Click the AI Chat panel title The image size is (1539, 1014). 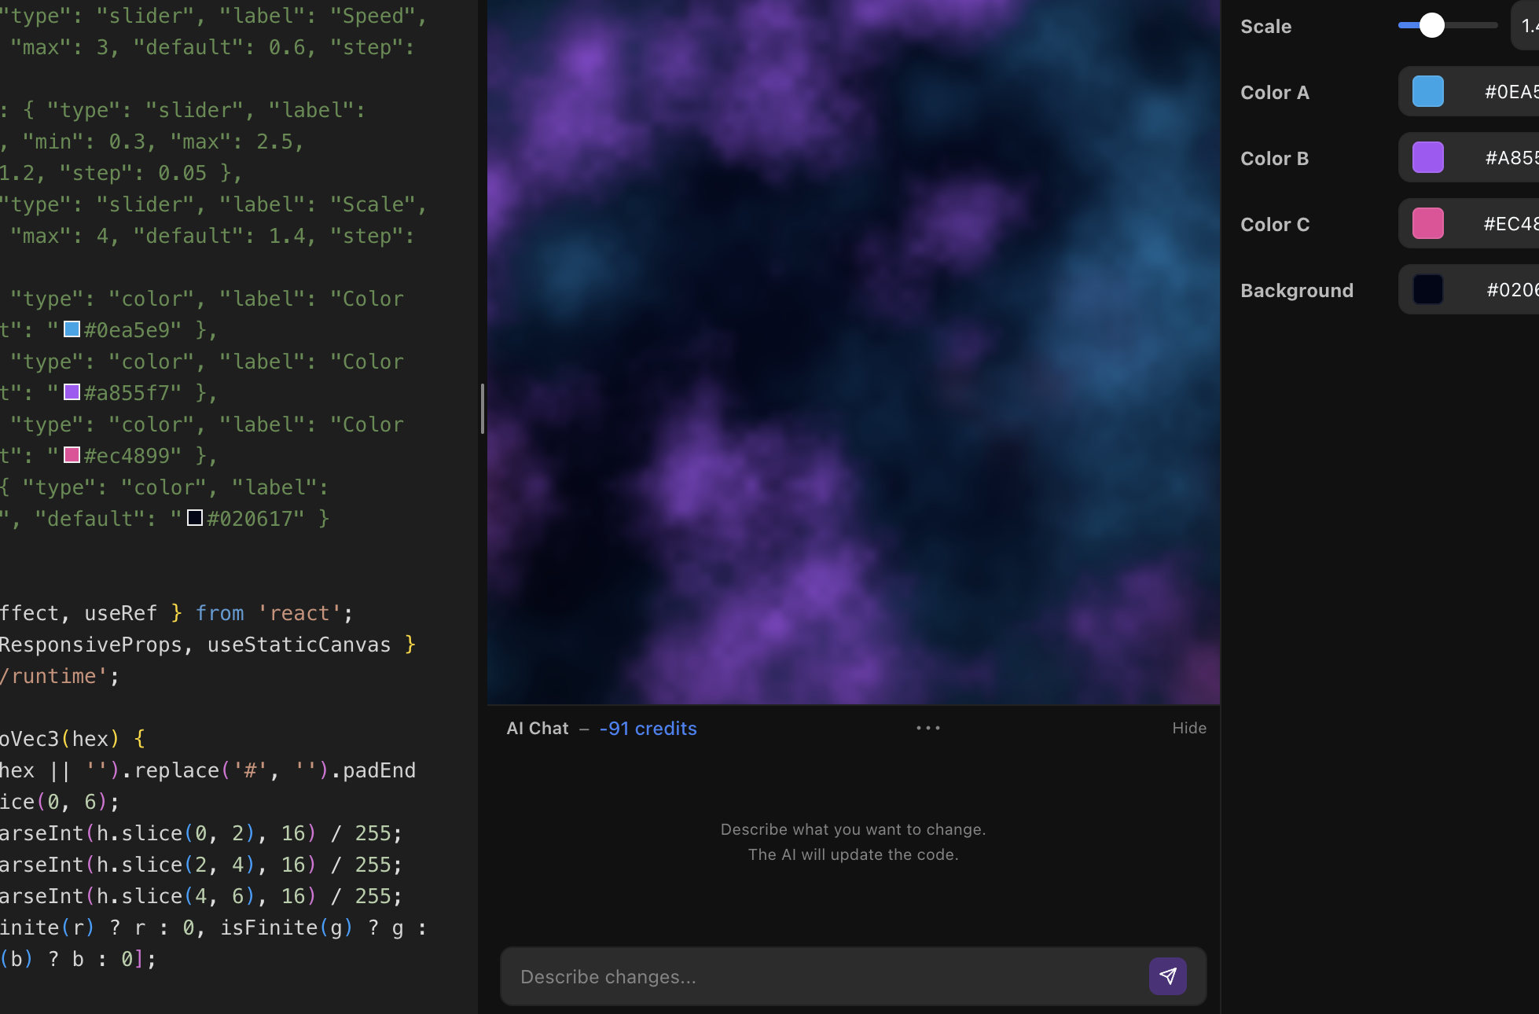(x=538, y=729)
